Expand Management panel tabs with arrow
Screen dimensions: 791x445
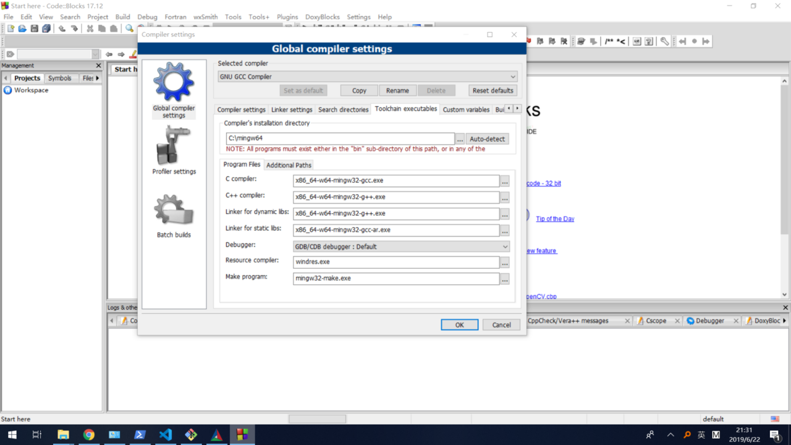tap(98, 78)
